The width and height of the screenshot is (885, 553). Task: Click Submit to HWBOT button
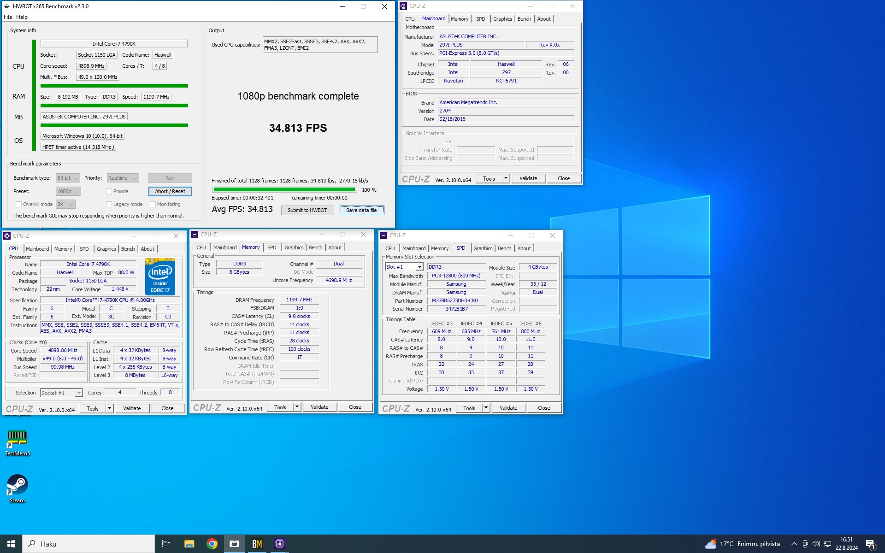[x=307, y=210]
